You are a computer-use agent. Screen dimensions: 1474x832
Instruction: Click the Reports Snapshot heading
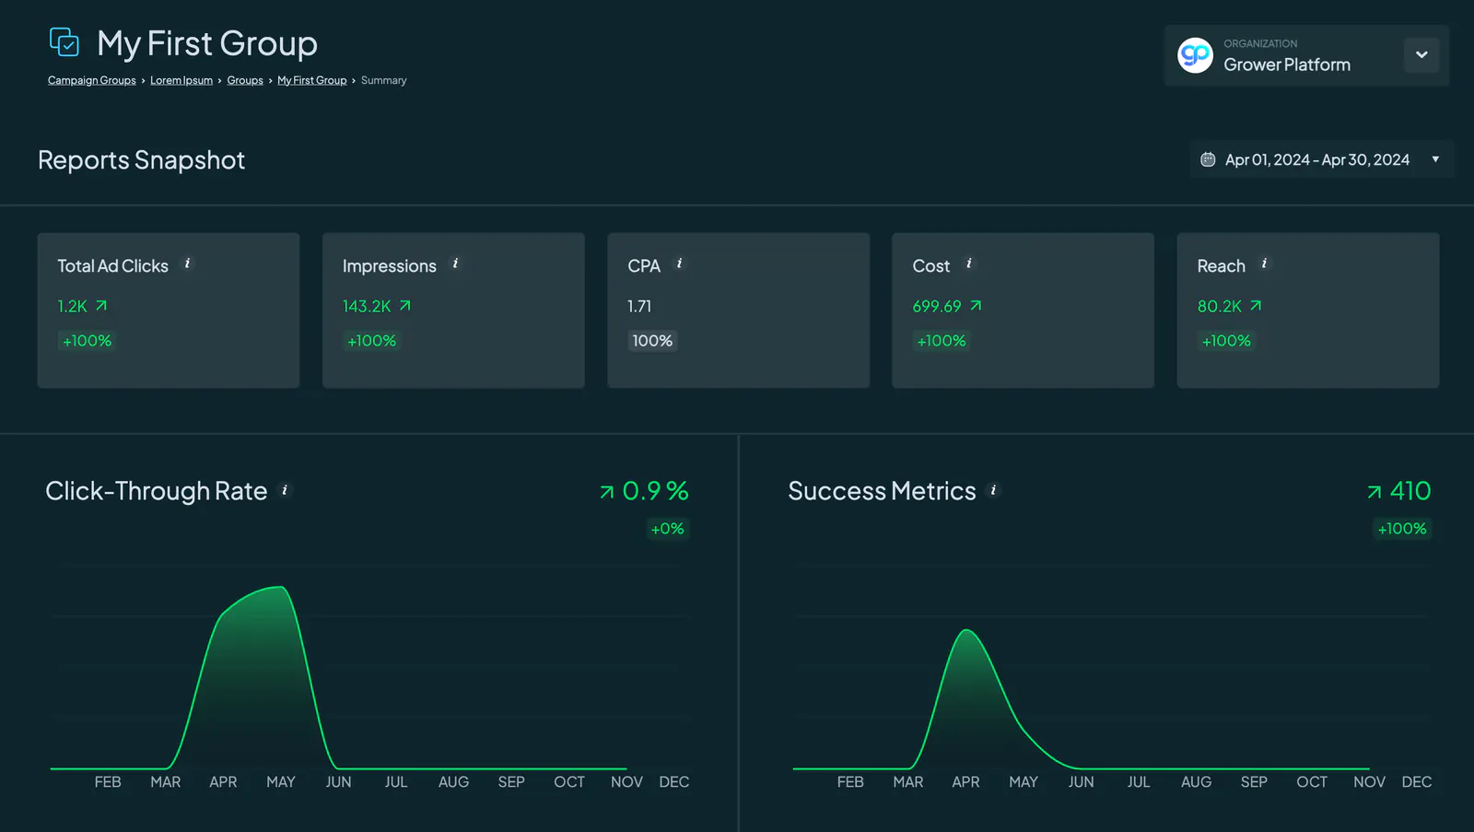pyautogui.click(x=142, y=160)
